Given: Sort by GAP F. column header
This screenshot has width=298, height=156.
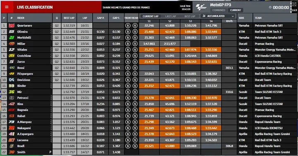Looking at the screenshot, I should point(116,18).
